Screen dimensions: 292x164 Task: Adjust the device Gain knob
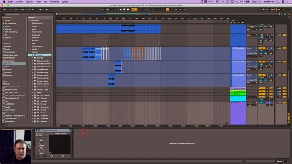pyautogui.click(x=41, y=143)
